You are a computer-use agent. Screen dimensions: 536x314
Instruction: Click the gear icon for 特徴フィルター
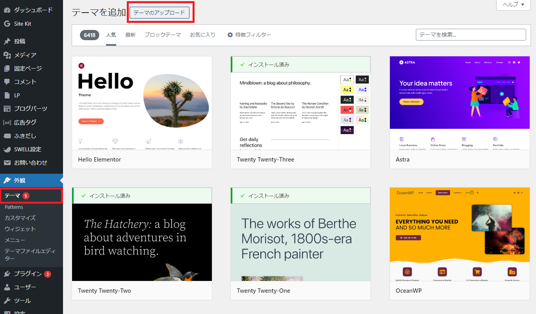click(230, 35)
